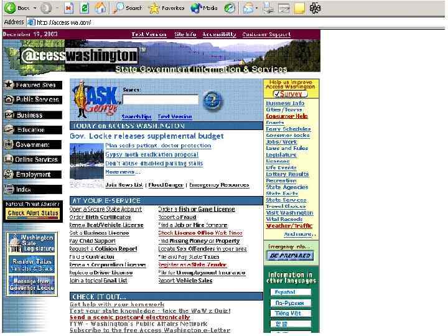Open the Favorites star toolbar button

(x=166, y=8)
